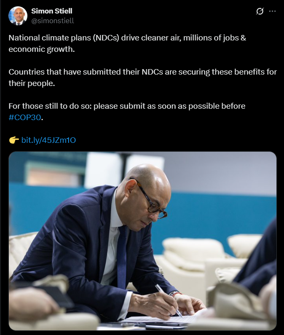This screenshot has width=284, height=335.
Task: Click the Grok explain-post icon
Action: point(260,11)
